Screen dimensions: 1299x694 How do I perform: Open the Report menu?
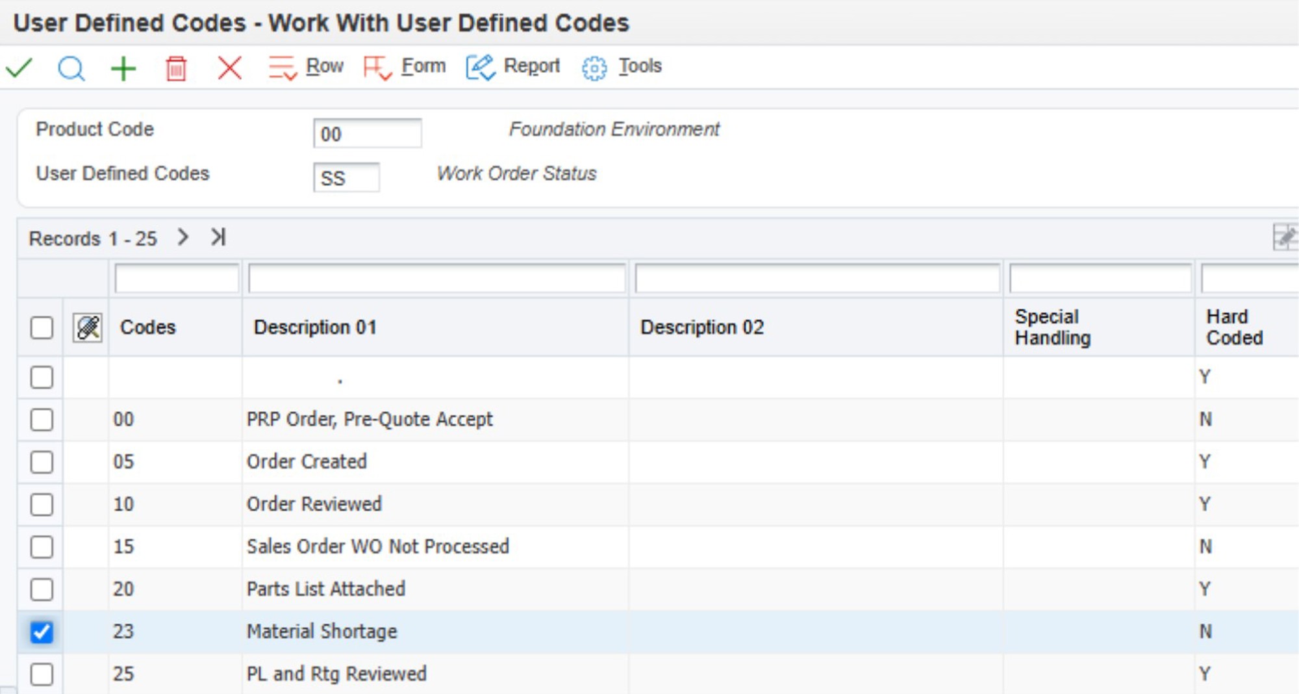coord(513,66)
